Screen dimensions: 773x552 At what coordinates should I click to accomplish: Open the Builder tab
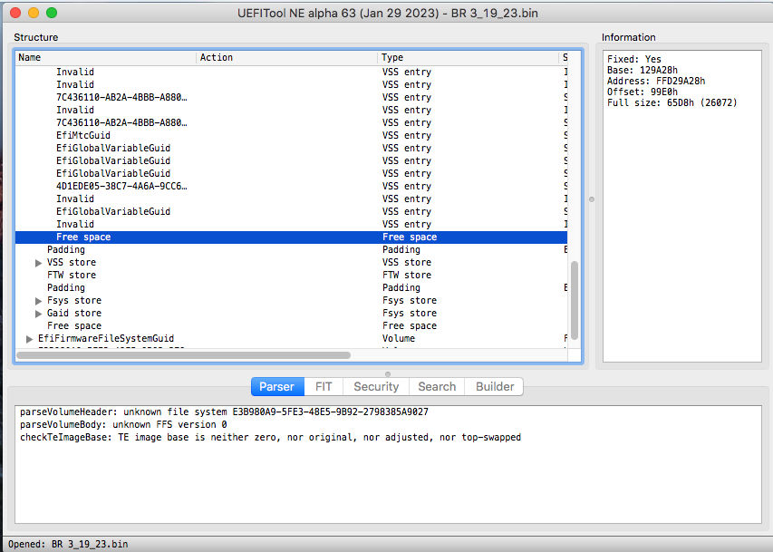[495, 387]
